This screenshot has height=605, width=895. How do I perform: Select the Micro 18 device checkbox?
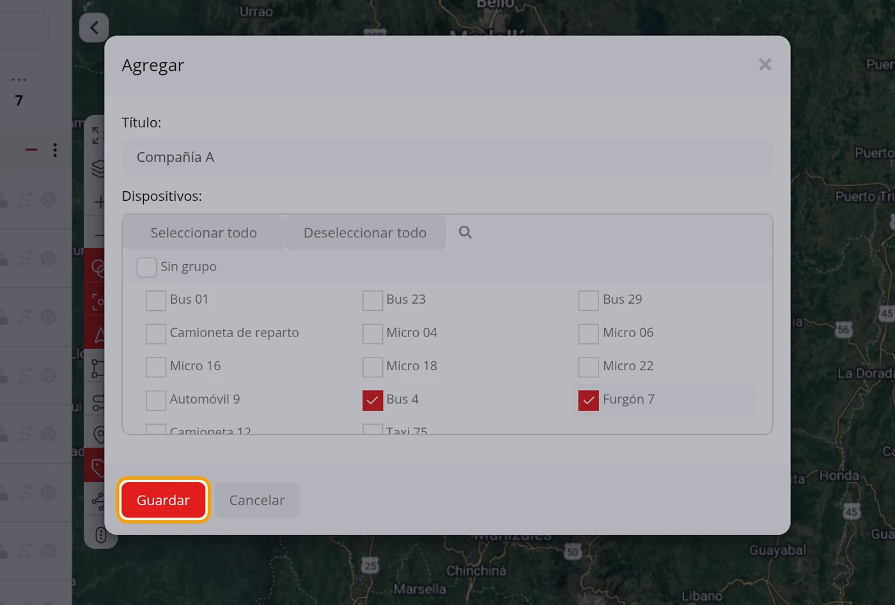[373, 367]
